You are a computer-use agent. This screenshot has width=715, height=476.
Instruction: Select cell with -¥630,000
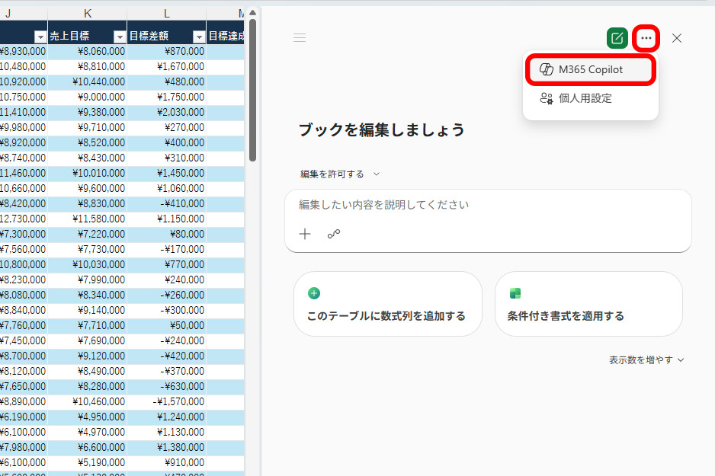tap(167, 386)
